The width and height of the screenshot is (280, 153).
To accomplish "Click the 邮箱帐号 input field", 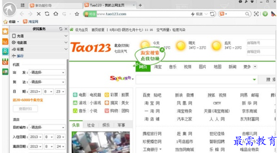I will (261, 43).
